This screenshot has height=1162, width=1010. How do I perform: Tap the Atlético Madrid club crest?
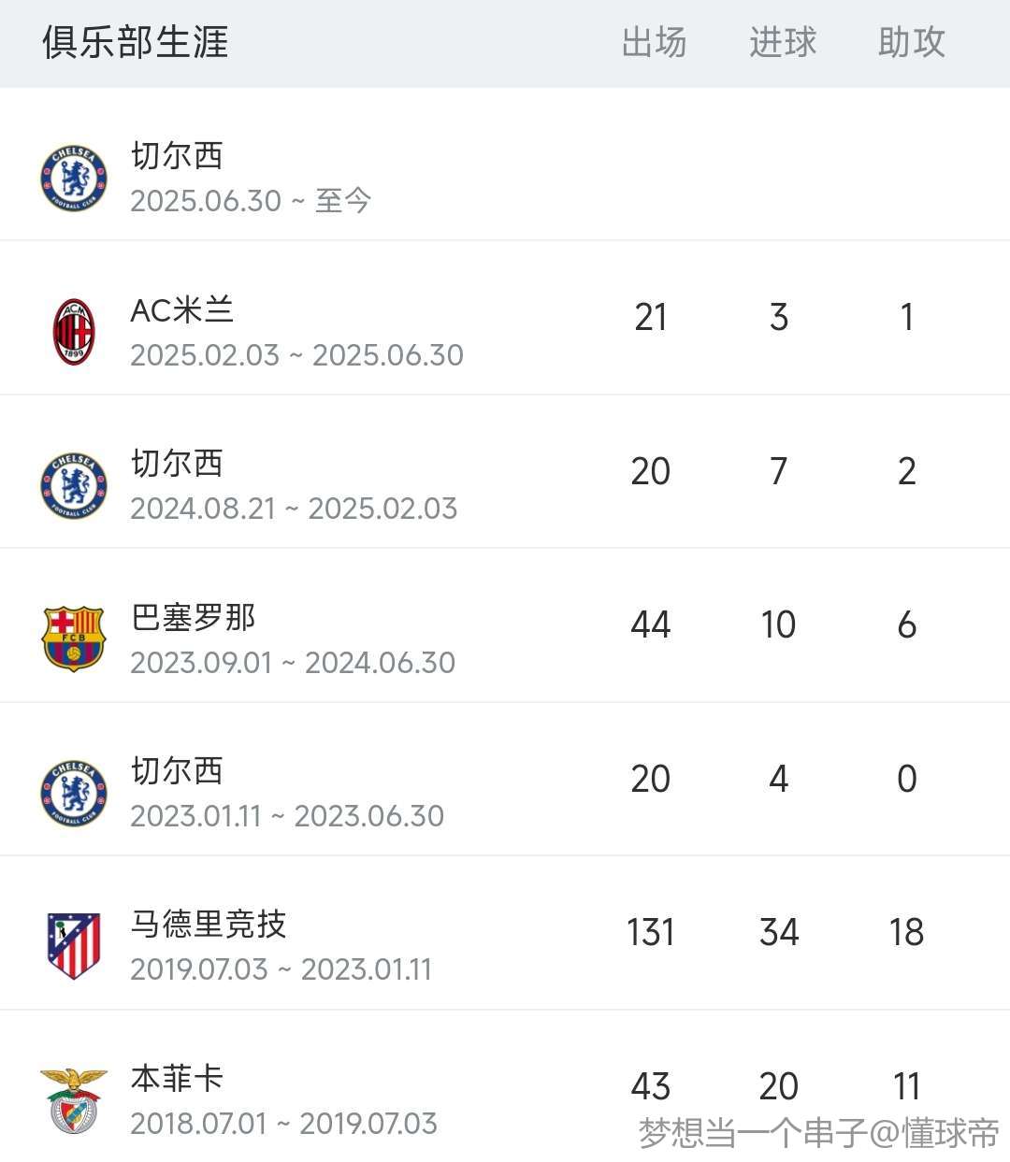(74, 946)
